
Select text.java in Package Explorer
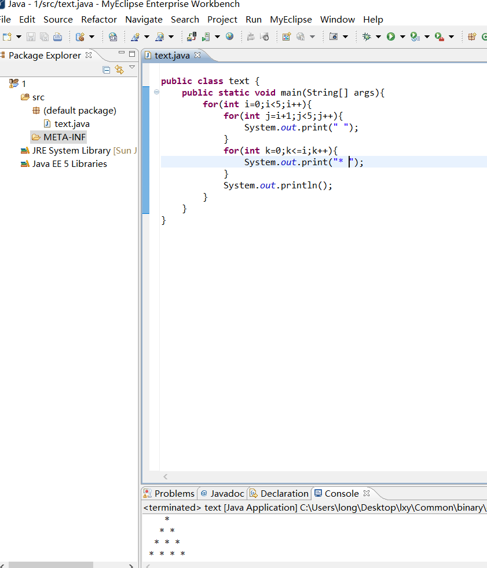[71, 123]
